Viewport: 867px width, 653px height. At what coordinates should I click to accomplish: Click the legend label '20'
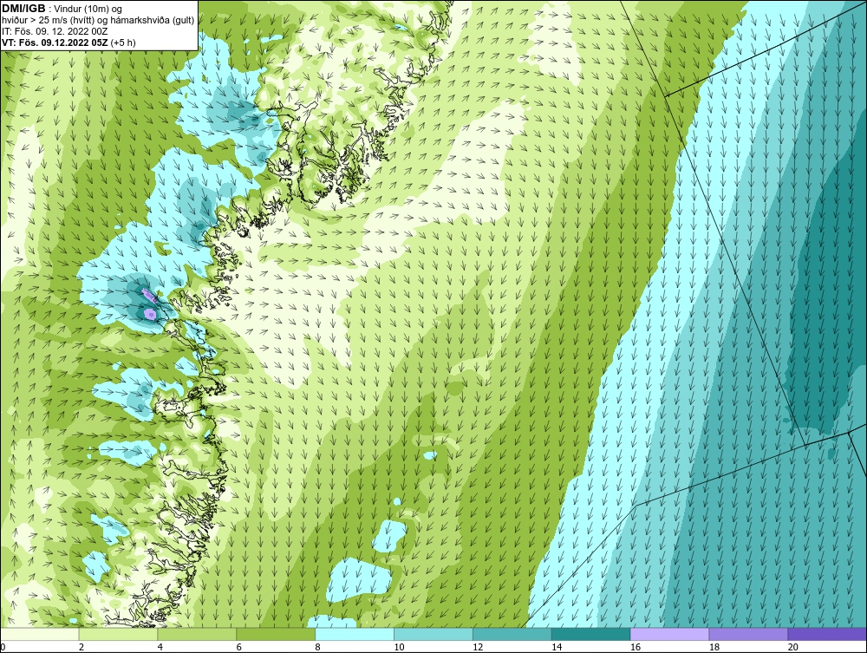coord(793,647)
